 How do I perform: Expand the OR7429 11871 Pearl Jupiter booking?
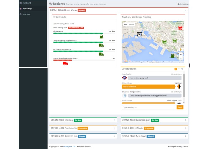pyautogui.click(x=114, y=128)
